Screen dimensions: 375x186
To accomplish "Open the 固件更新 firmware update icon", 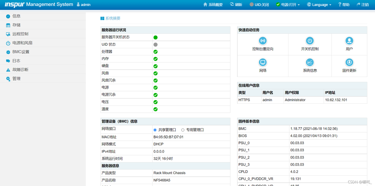I will tap(349, 62).
